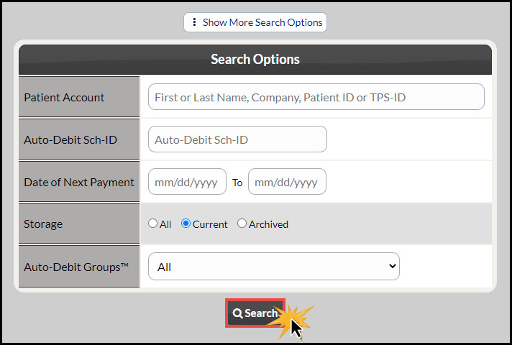The image size is (512, 345).
Task: Click the Auto-Debit Sch-ID row label
Action: (70, 140)
